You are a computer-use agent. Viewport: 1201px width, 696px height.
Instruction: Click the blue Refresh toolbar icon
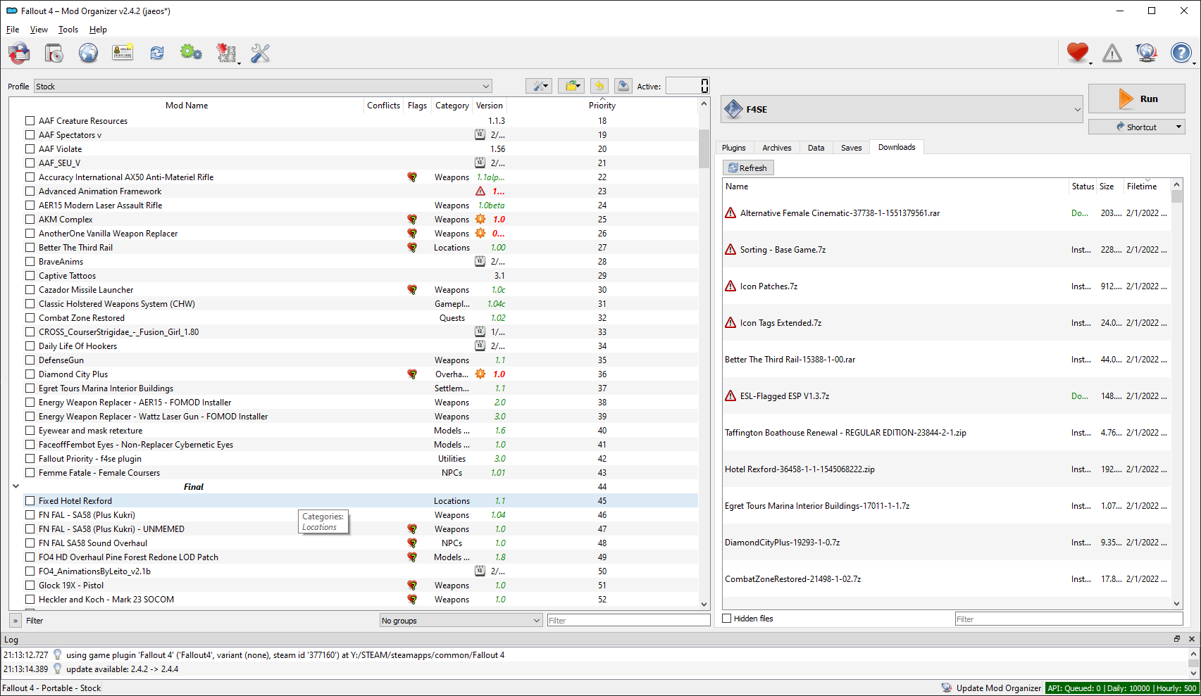click(157, 53)
